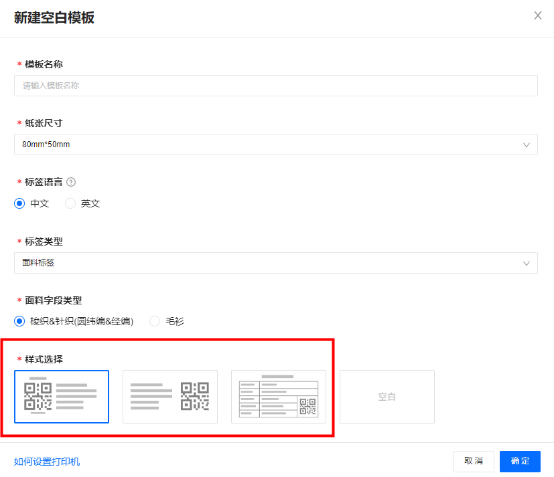Select 梭织&针织(圆纬编&经编) radio option

[19, 321]
